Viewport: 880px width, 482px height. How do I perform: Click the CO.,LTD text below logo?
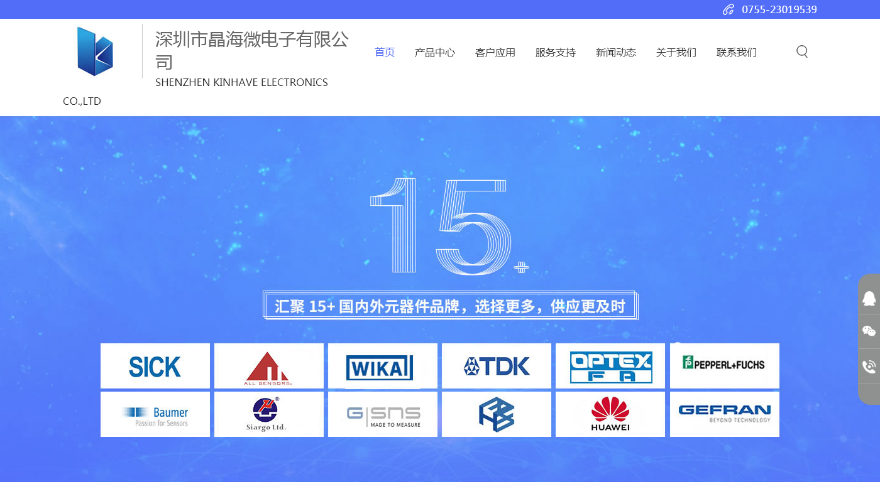tap(82, 101)
